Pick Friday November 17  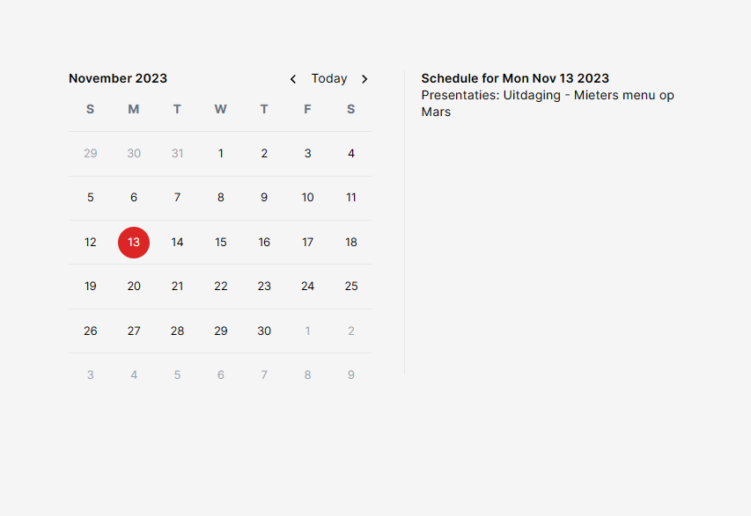point(307,243)
